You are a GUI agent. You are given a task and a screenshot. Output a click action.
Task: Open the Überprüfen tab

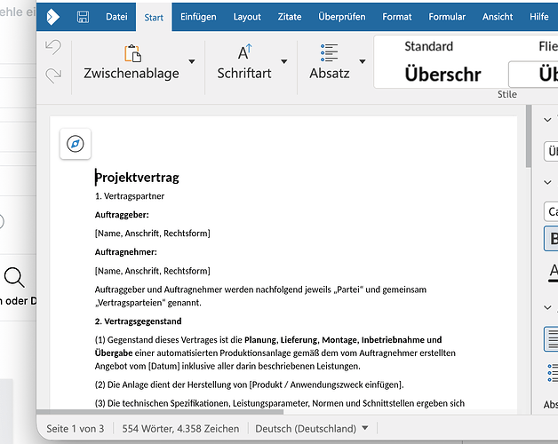pos(341,17)
